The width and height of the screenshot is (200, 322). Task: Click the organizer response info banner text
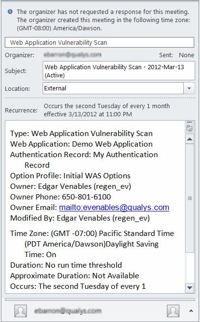coord(104,20)
